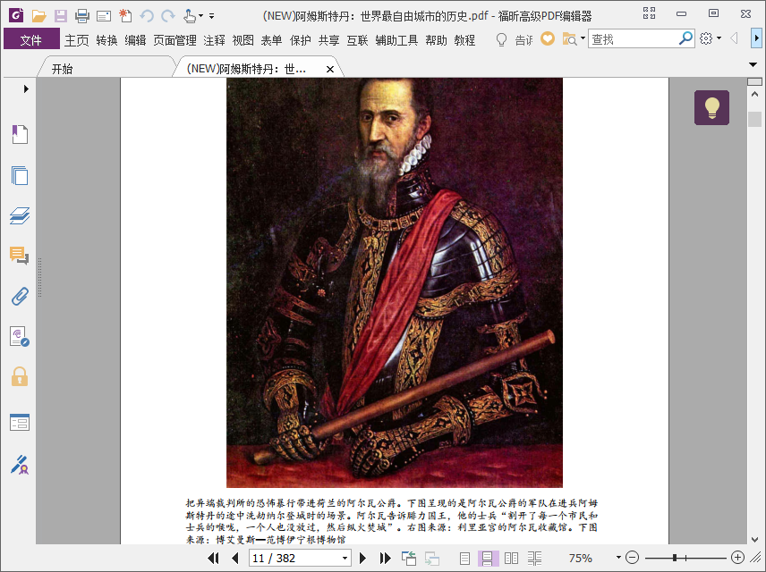Open the Comments panel
The image size is (766, 572).
(20, 256)
